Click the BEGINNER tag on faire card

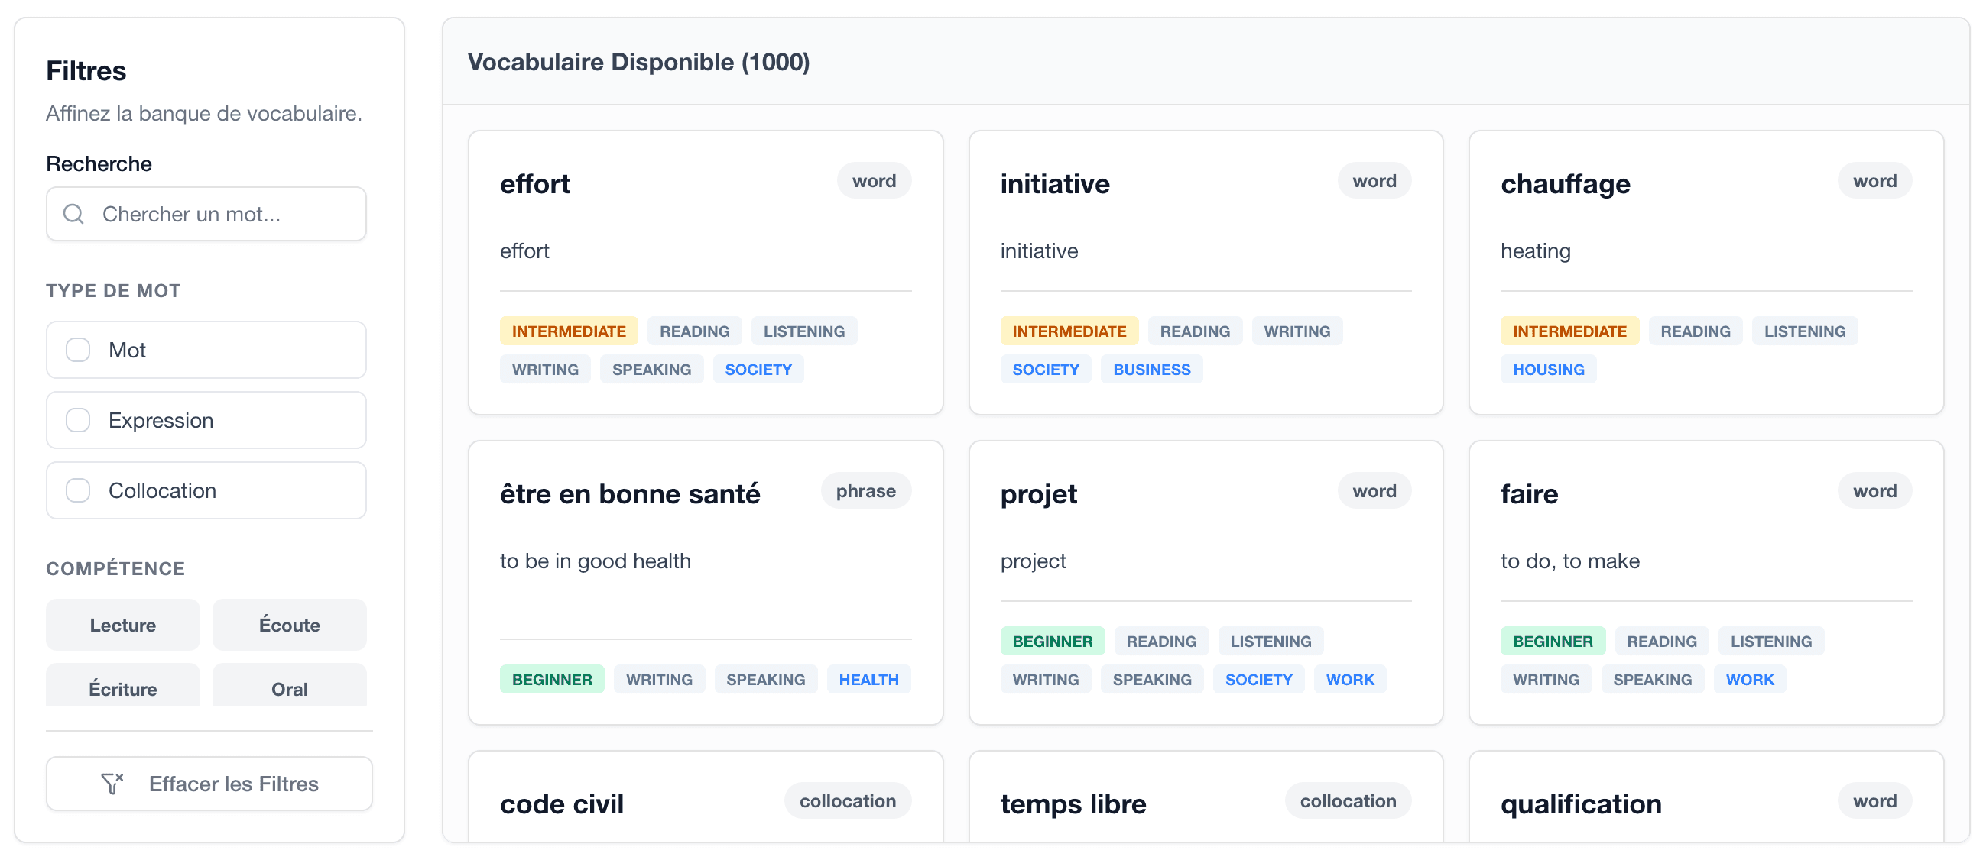(x=1553, y=642)
